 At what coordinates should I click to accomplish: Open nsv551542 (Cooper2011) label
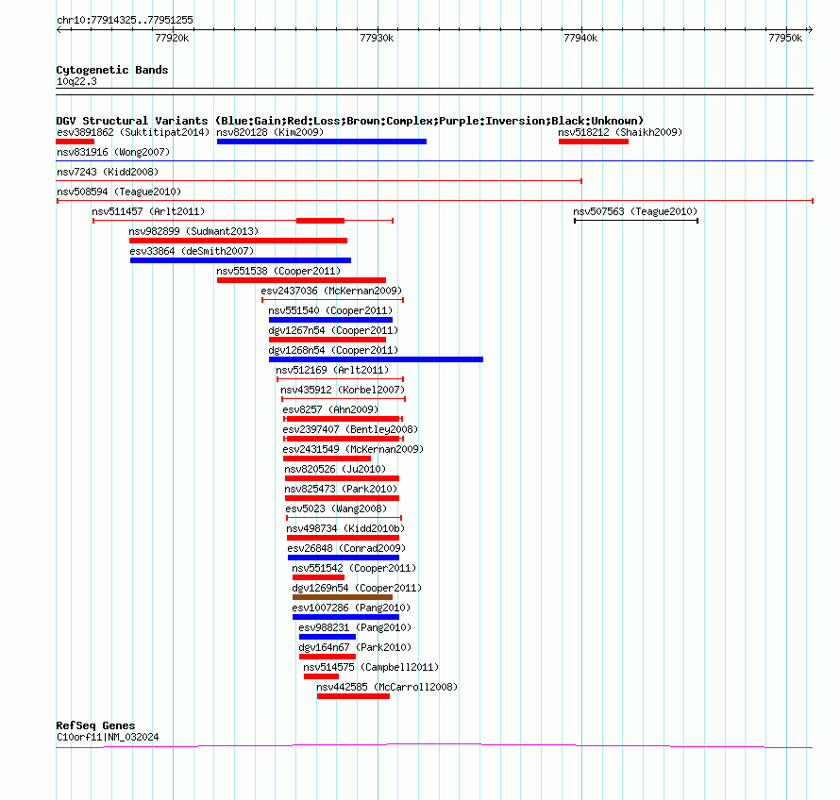(x=354, y=568)
